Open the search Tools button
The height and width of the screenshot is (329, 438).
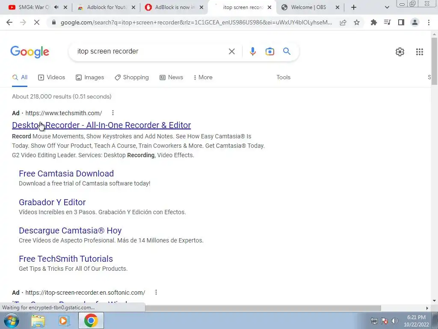[283, 77]
